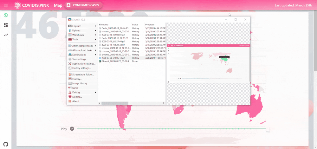Screen dimensions: 317x149
Task: Expand the After upload tasks arrow
Action: (95, 50)
